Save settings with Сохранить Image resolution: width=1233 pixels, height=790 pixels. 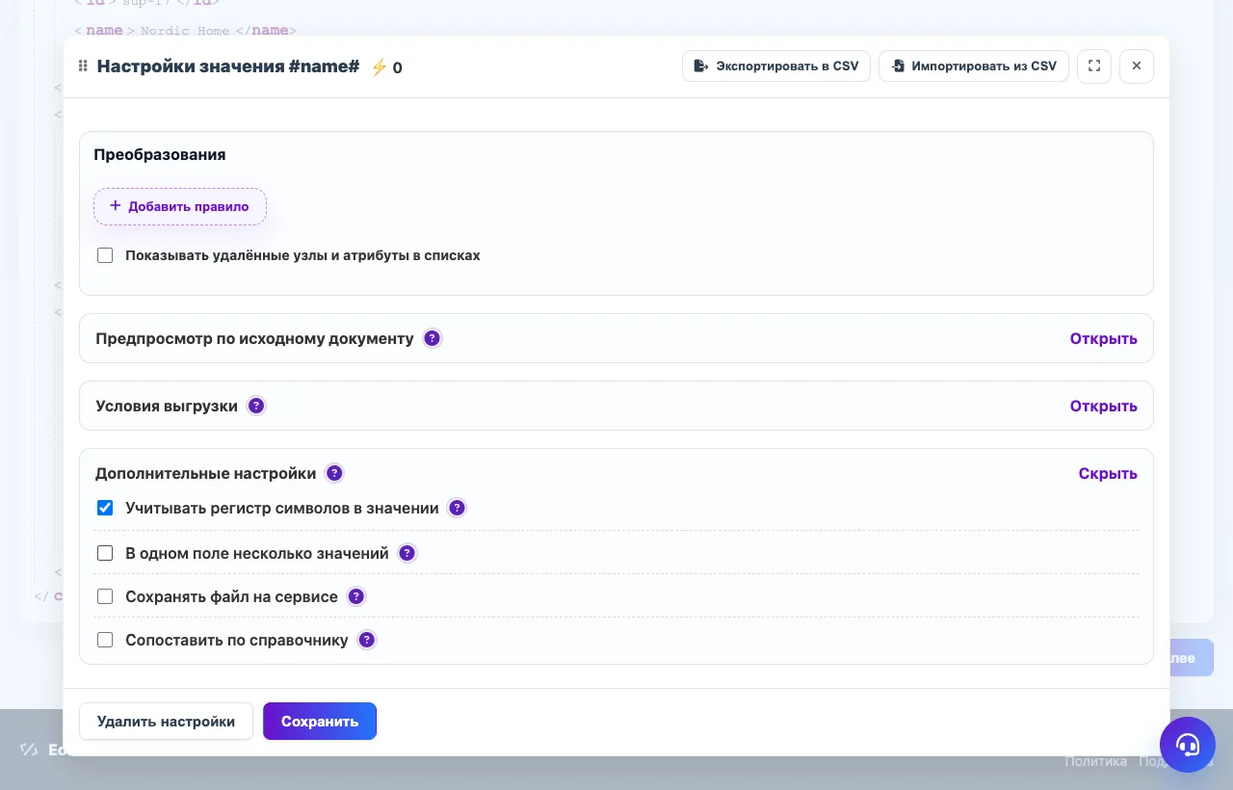point(320,721)
